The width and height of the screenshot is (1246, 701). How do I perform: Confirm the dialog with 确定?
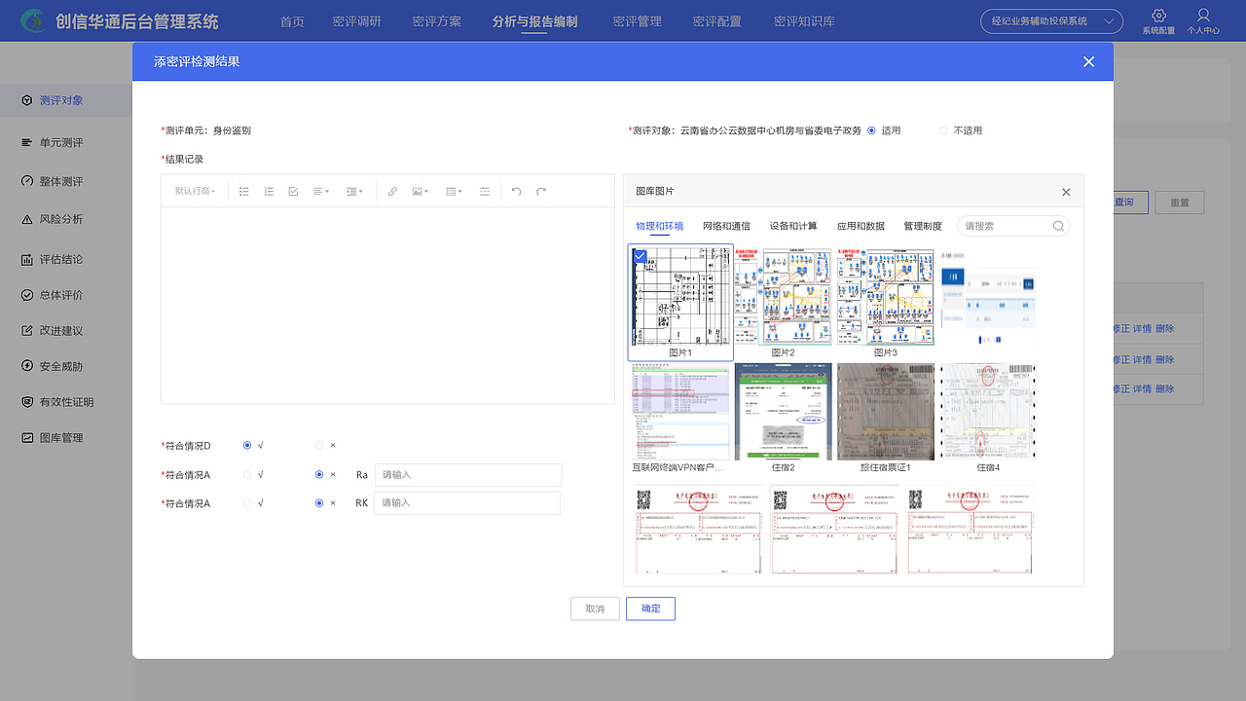(x=650, y=608)
